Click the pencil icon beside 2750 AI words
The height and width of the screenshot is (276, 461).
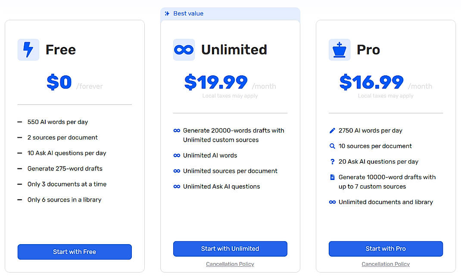pyautogui.click(x=332, y=130)
